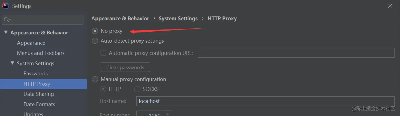
Task: Click the Host name input field
Action: coord(265,101)
